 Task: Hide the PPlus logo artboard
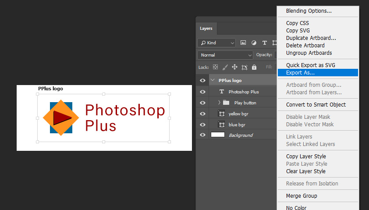click(x=202, y=81)
